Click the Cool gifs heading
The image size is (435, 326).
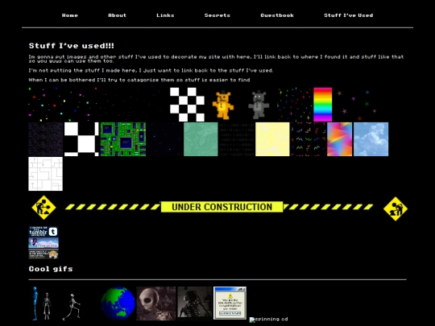(51, 269)
